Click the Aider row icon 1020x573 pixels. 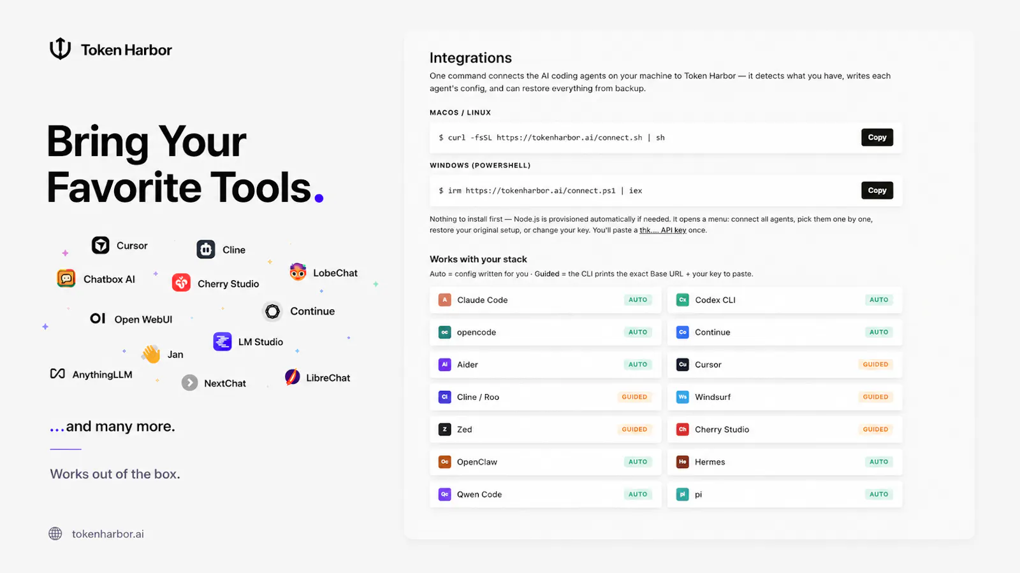click(x=445, y=365)
